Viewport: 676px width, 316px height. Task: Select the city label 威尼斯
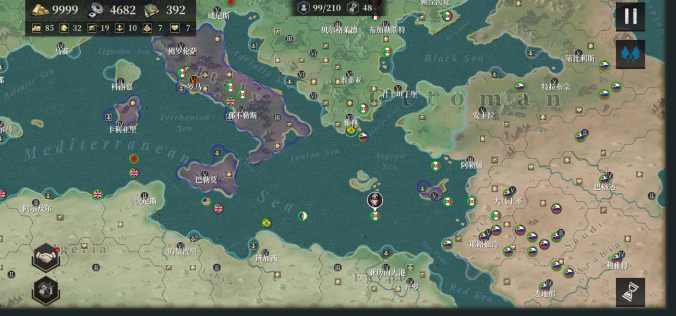[x=218, y=16]
